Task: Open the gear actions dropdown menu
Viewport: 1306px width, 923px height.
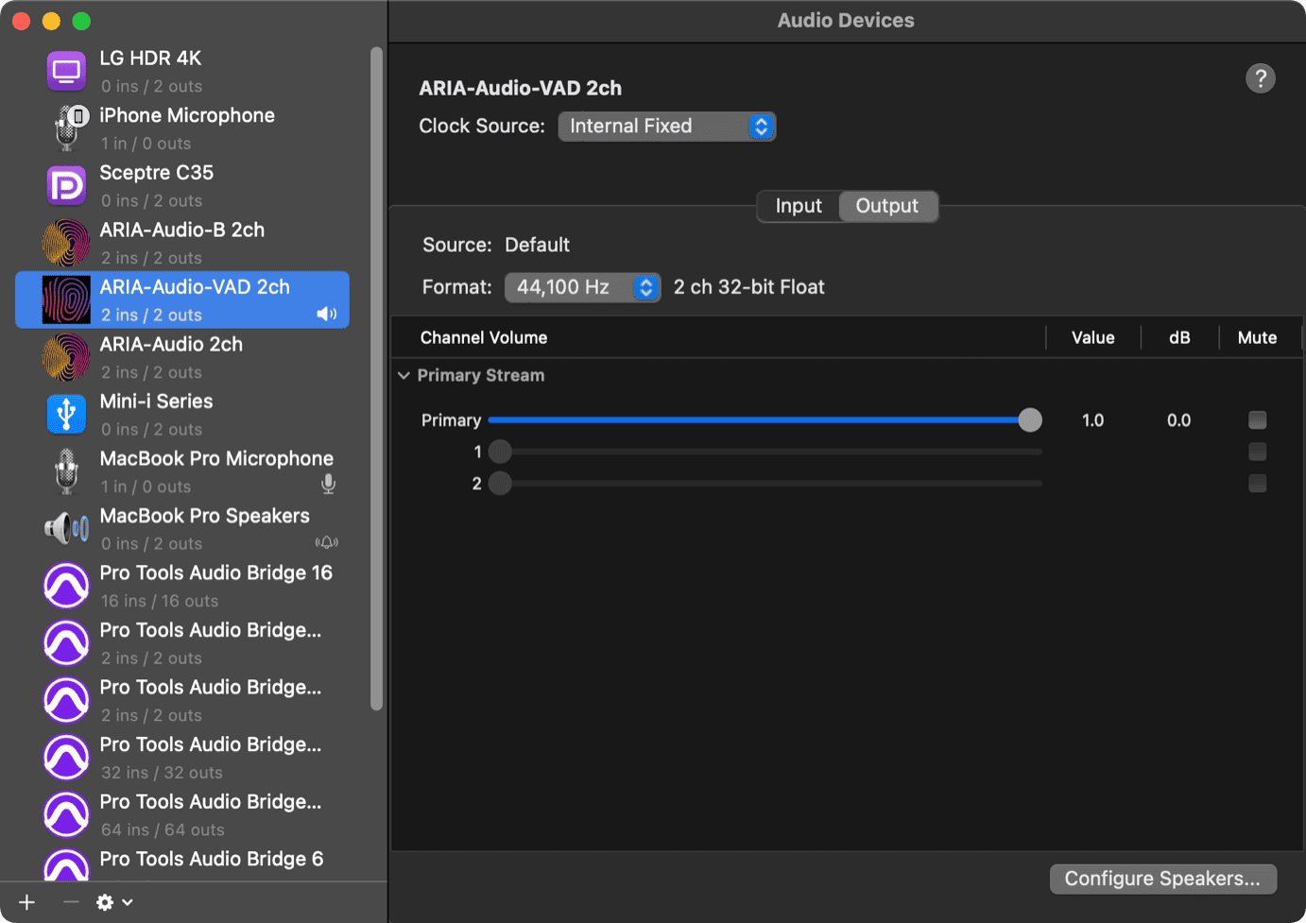Action: click(x=114, y=902)
